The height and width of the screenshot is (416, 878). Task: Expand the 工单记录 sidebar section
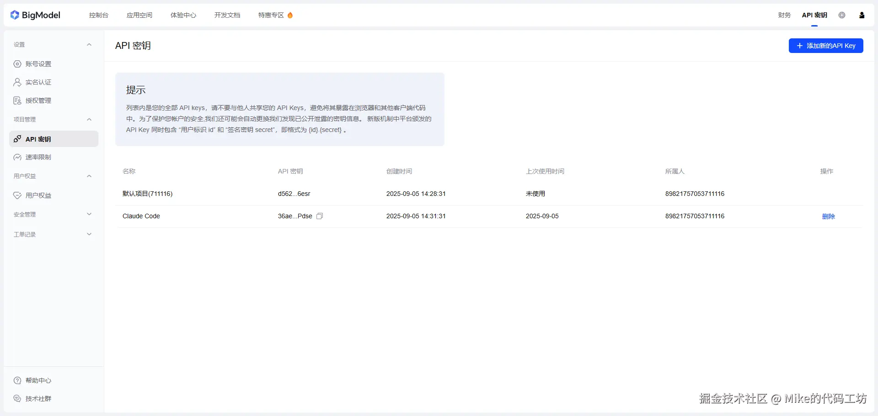tap(89, 234)
